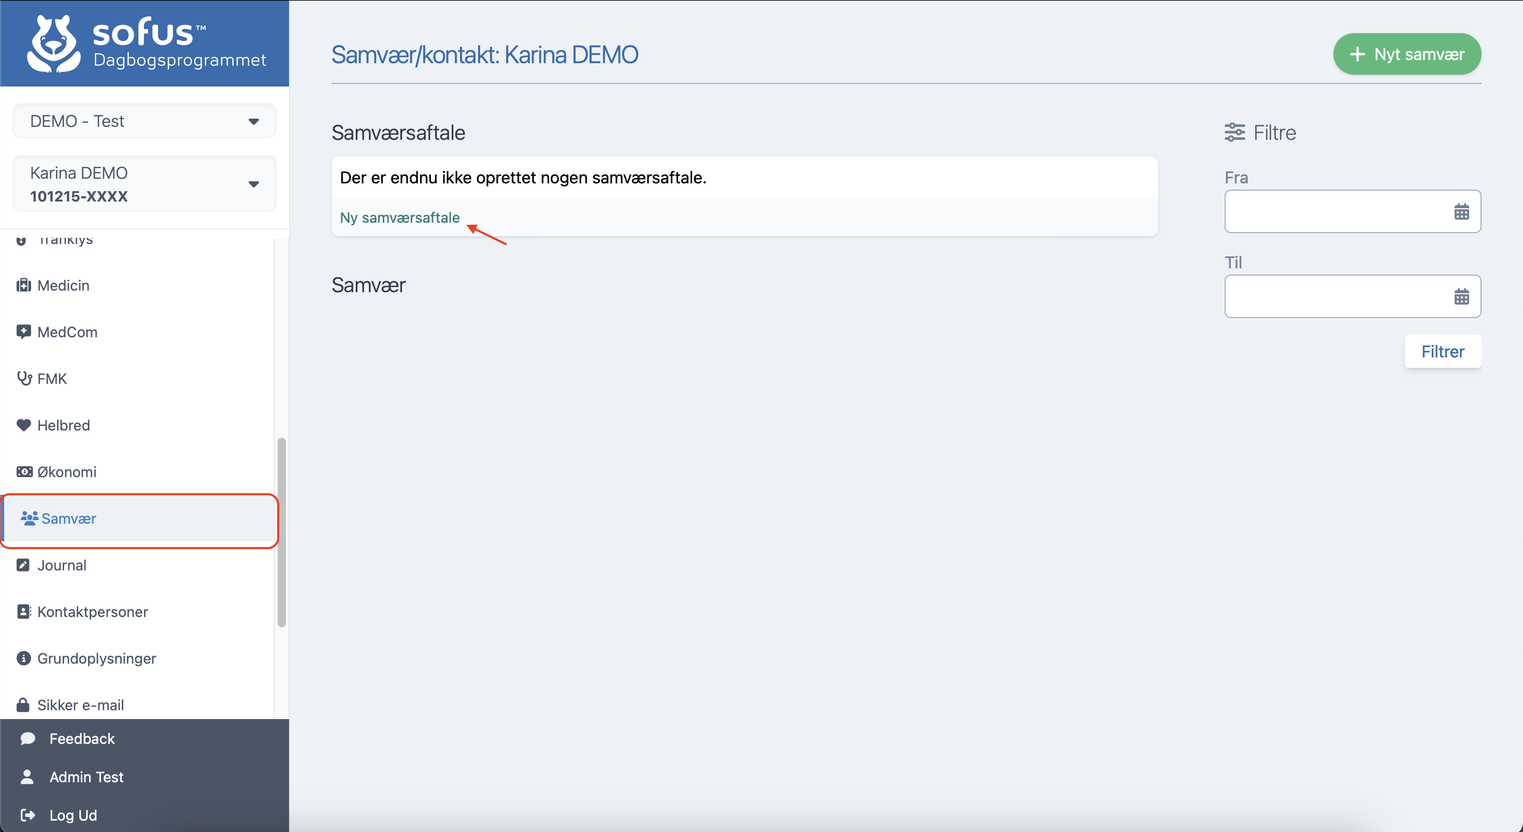Screen dimensions: 1523x832
Task: Open the Filtre settings panel icon
Action: click(1235, 132)
